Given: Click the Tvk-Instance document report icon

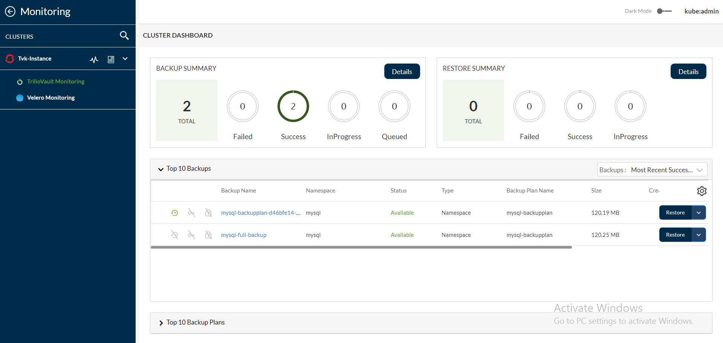Looking at the screenshot, I should tap(111, 59).
